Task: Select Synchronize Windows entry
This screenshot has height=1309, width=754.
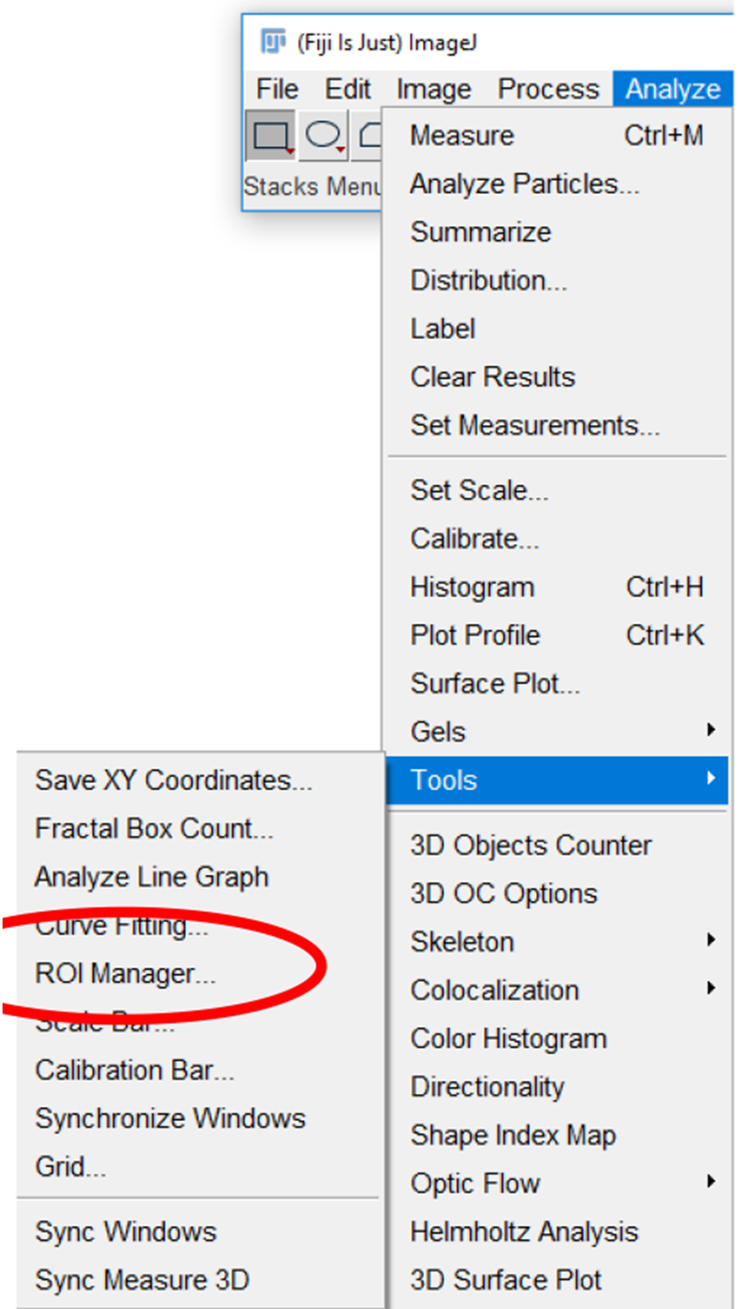Action: click(199, 1118)
